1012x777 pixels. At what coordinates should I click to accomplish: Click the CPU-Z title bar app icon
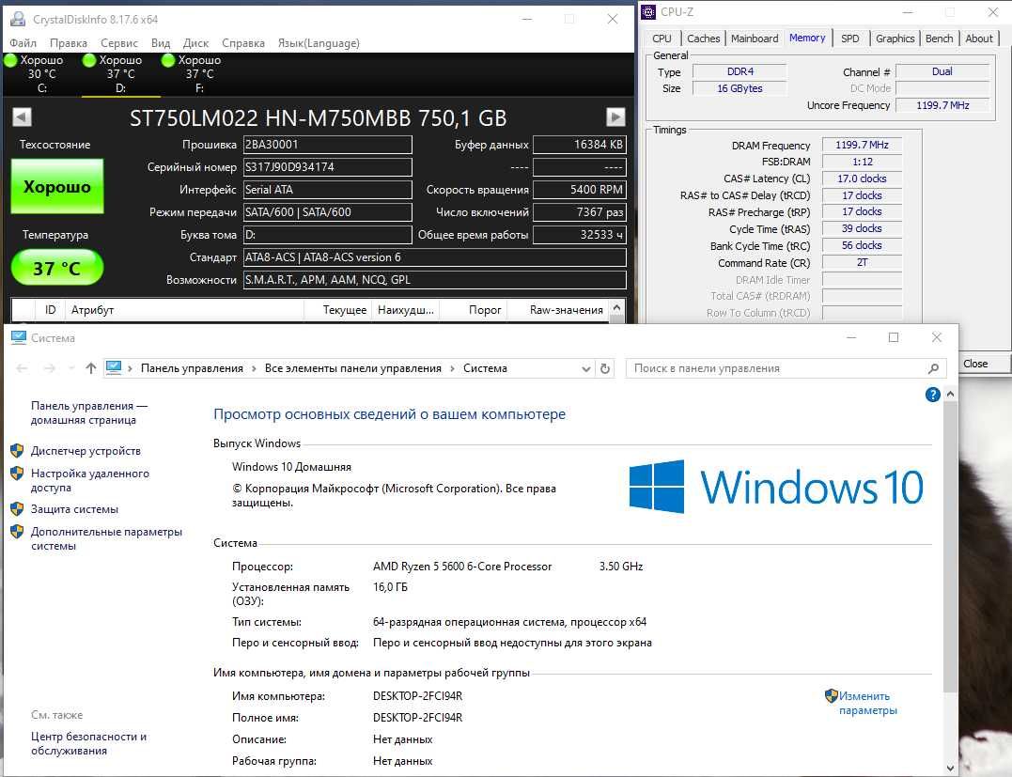648,12
